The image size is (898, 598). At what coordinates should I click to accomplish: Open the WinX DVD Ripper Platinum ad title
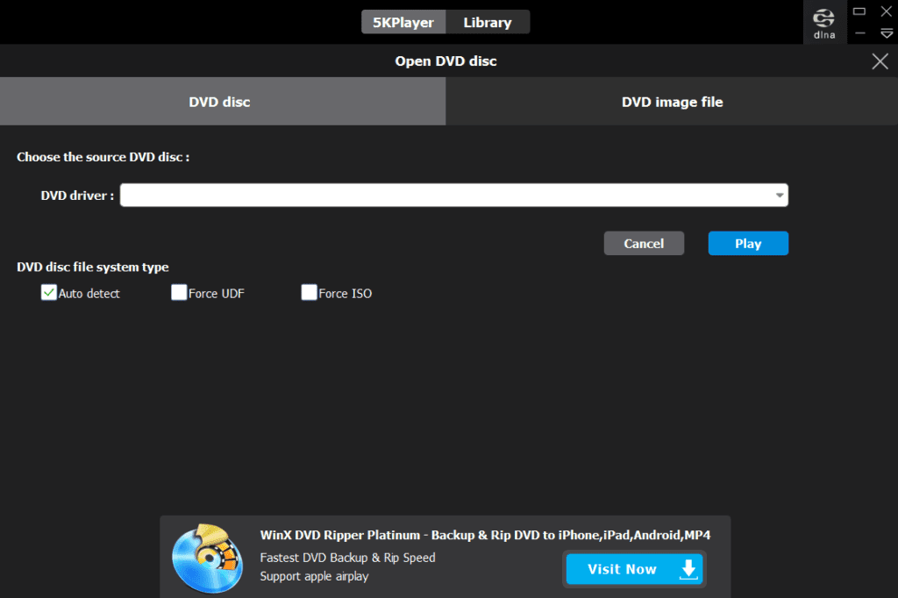[x=485, y=535]
